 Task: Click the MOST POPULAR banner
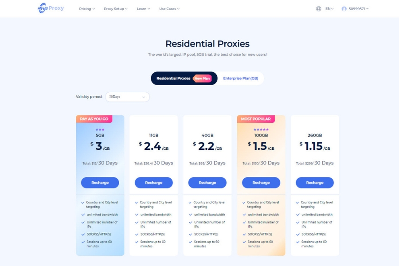coord(256,119)
